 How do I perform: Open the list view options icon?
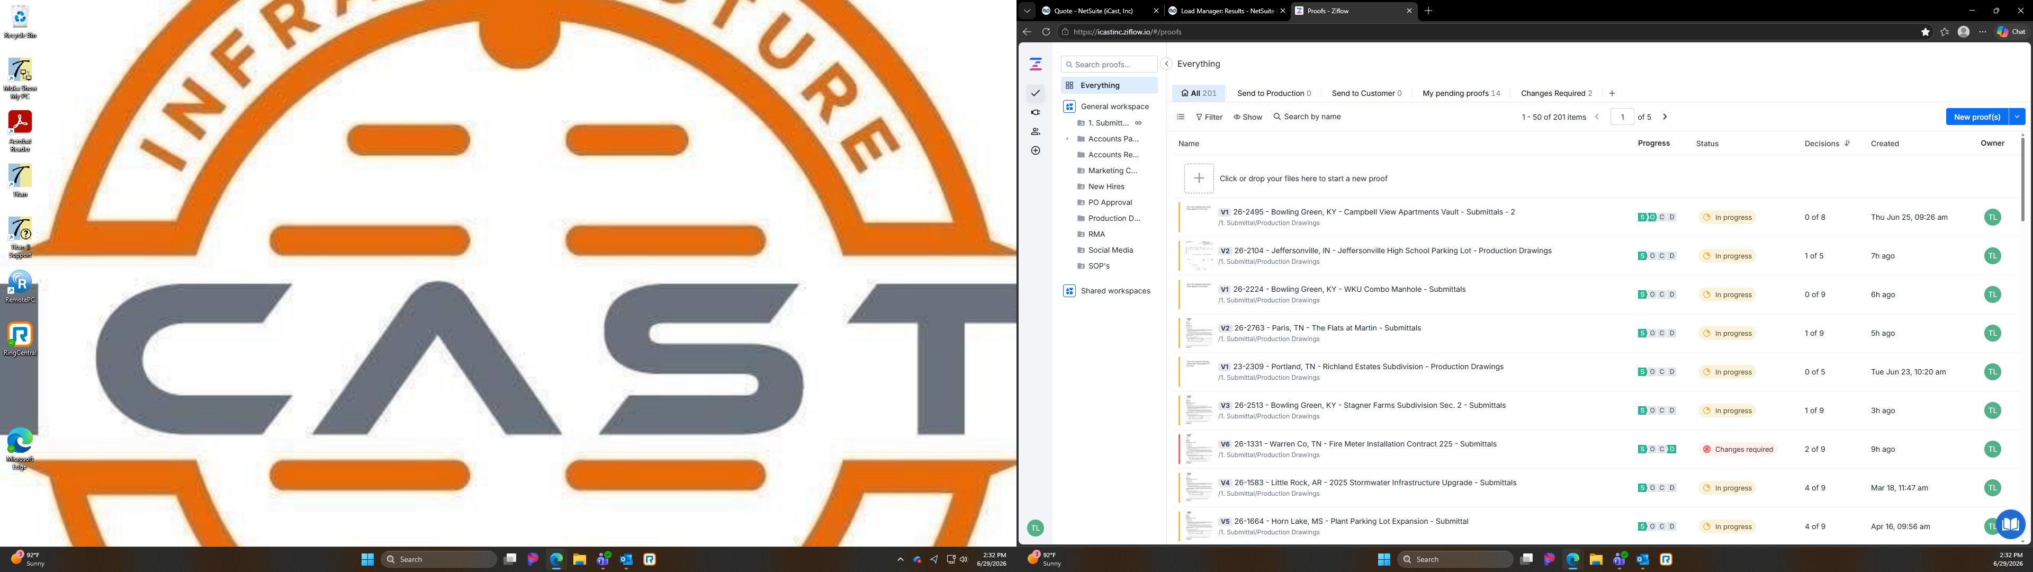(x=1181, y=117)
